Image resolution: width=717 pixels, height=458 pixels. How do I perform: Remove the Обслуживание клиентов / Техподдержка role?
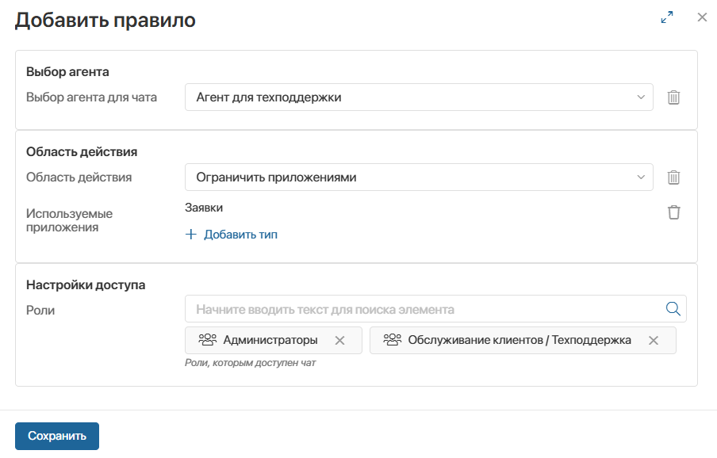[x=654, y=340]
